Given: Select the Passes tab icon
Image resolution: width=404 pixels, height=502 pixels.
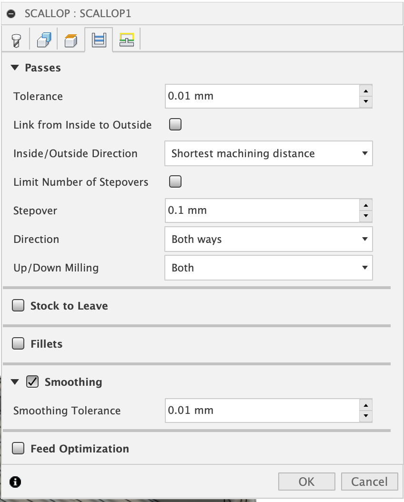Looking at the screenshot, I should click(x=99, y=40).
